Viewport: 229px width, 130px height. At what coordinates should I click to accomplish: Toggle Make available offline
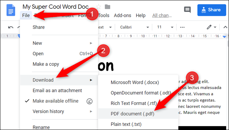tap(59, 101)
